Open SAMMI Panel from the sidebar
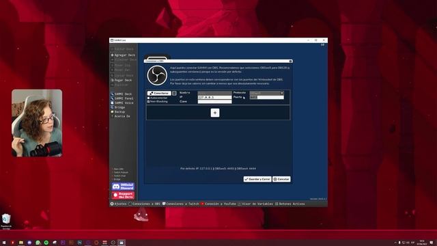Image resolution: width=437 pixels, height=246 pixels. 122,98
